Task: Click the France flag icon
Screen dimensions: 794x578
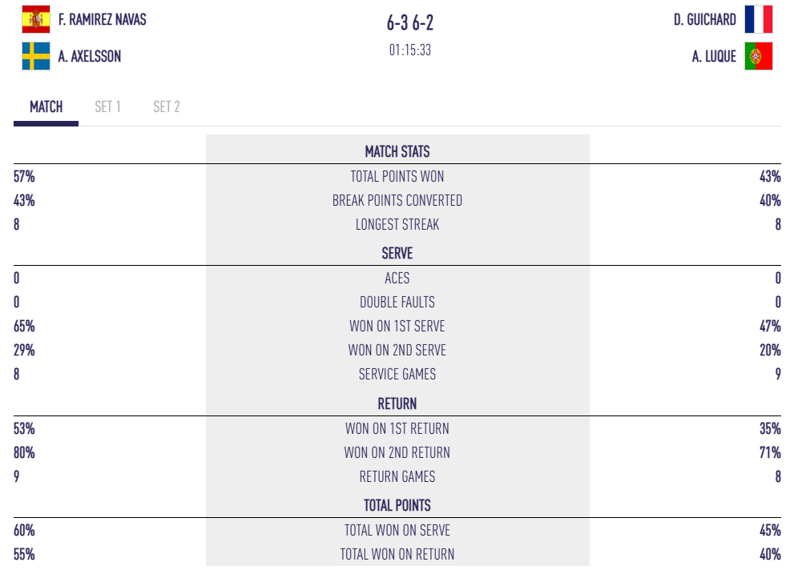Action: tap(758, 19)
